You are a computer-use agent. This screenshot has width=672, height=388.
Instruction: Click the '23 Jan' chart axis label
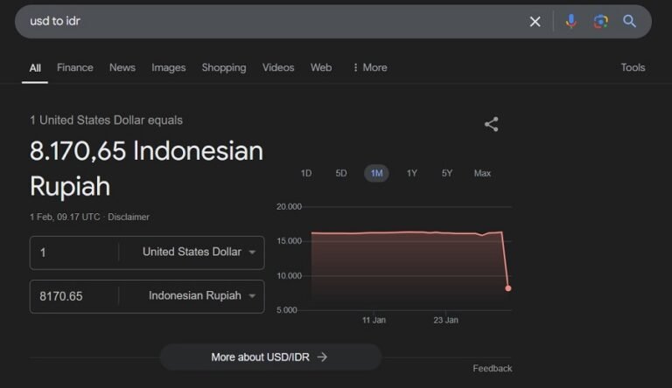pyautogui.click(x=445, y=321)
